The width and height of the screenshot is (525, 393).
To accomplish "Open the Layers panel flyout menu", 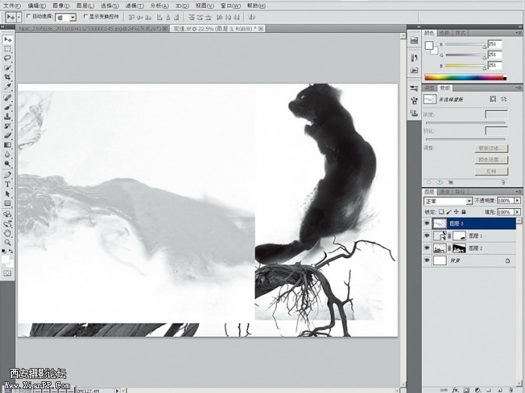I will coord(519,192).
